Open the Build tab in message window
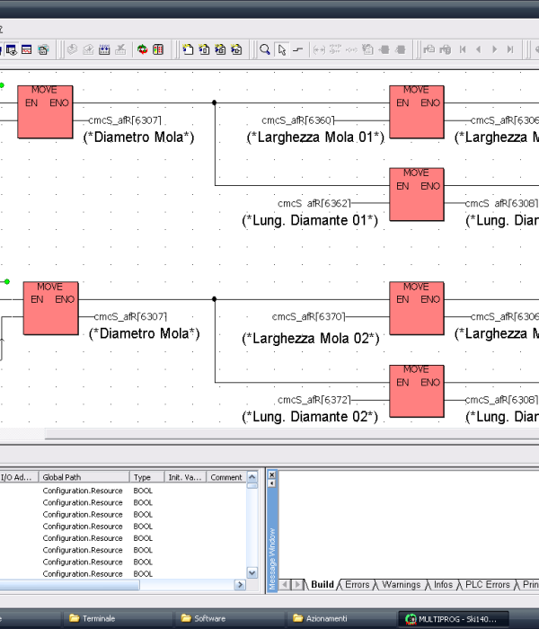The image size is (539, 629). 322,585
